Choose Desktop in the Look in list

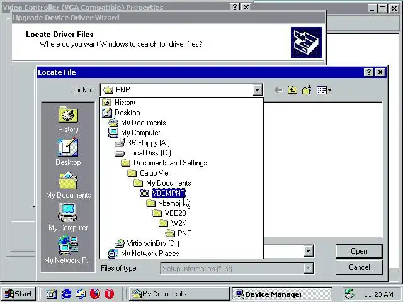pos(127,113)
